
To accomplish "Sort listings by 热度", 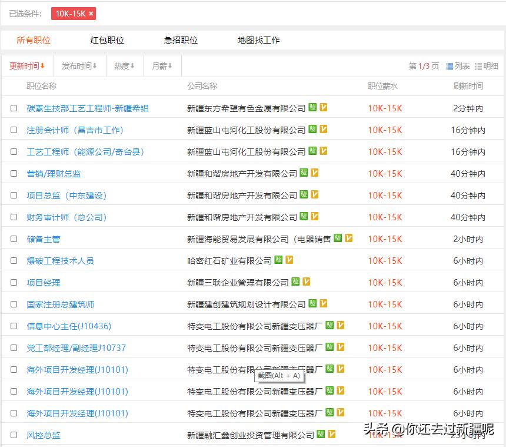I will pos(121,66).
